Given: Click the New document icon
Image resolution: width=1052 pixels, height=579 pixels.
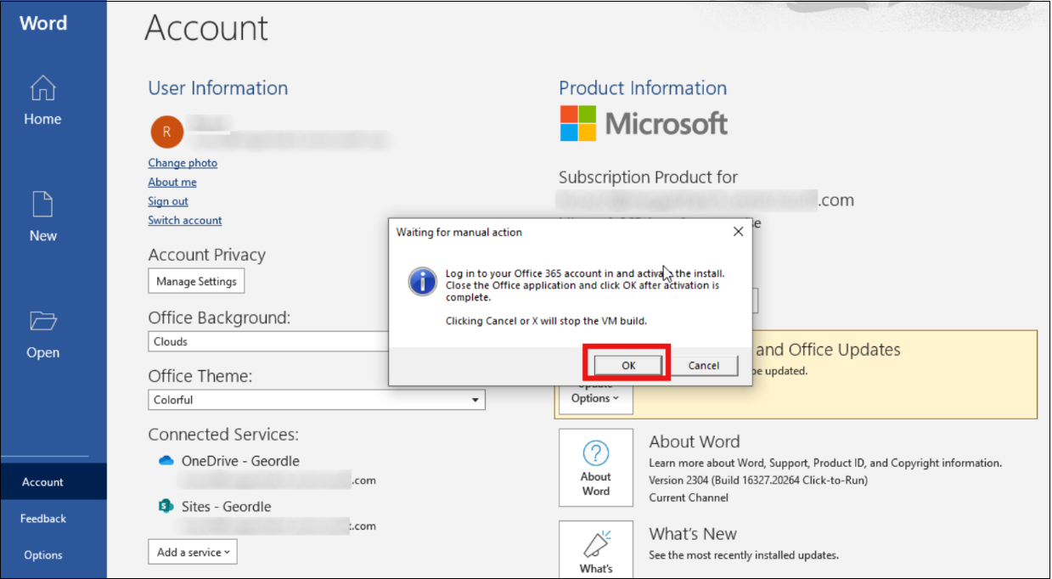Looking at the screenshot, I should [42, 205].
